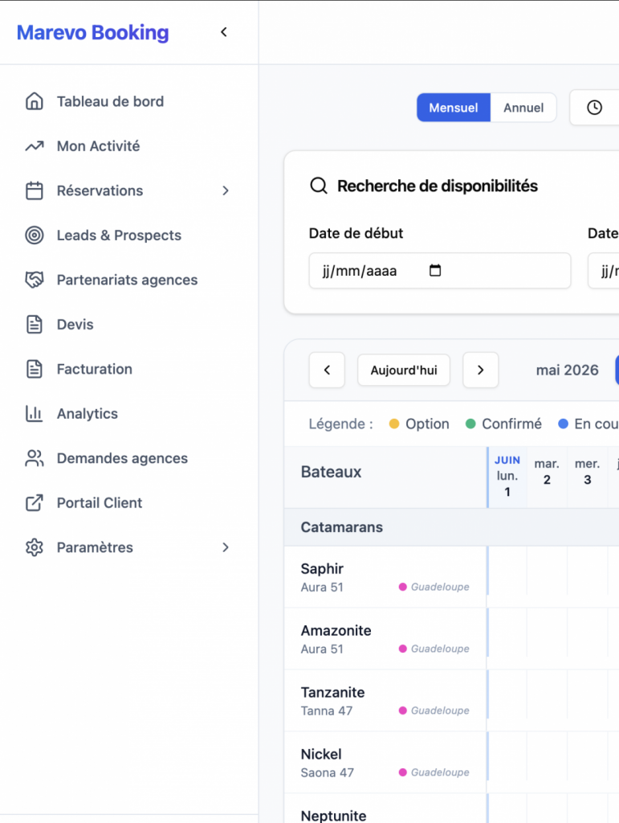Click the Facturation document icon

[34, 369]
